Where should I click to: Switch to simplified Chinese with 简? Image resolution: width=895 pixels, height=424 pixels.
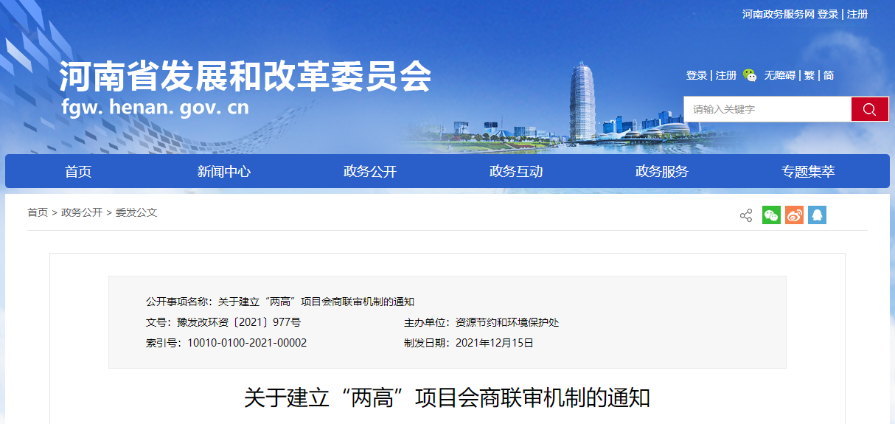[829, 75]
